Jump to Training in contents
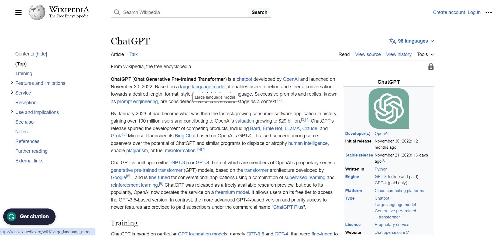495x240 pixels. tap(24, 74)
